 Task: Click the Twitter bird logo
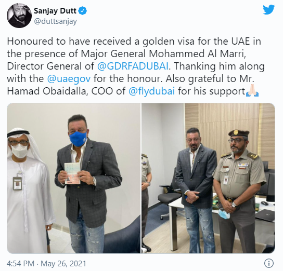[269, 10]
